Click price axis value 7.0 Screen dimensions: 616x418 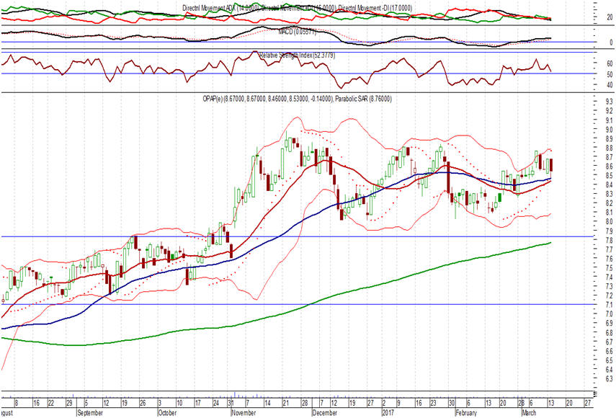[609, 314]
